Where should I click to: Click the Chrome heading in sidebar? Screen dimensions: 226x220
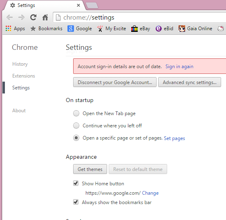[25, 47]
